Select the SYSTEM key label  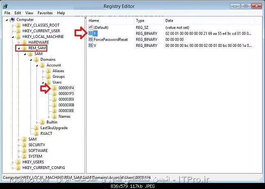point(35,156)
